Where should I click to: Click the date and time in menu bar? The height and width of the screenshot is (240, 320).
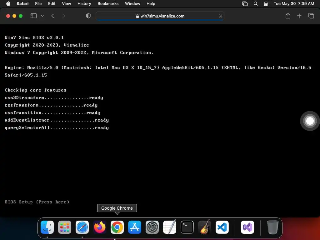pyautogui.click(x=294, y=3)
